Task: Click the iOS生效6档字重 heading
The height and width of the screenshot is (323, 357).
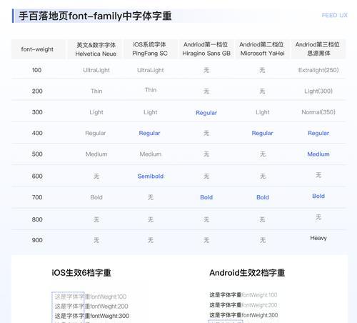Action: click(81, 273)
